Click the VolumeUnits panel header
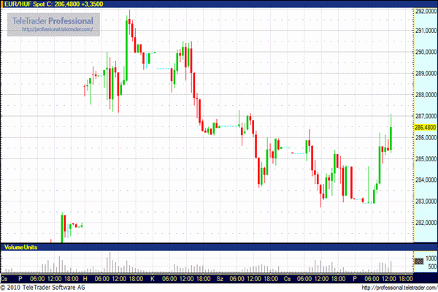This screenshot has height=292, width=438. pos(22,247)
